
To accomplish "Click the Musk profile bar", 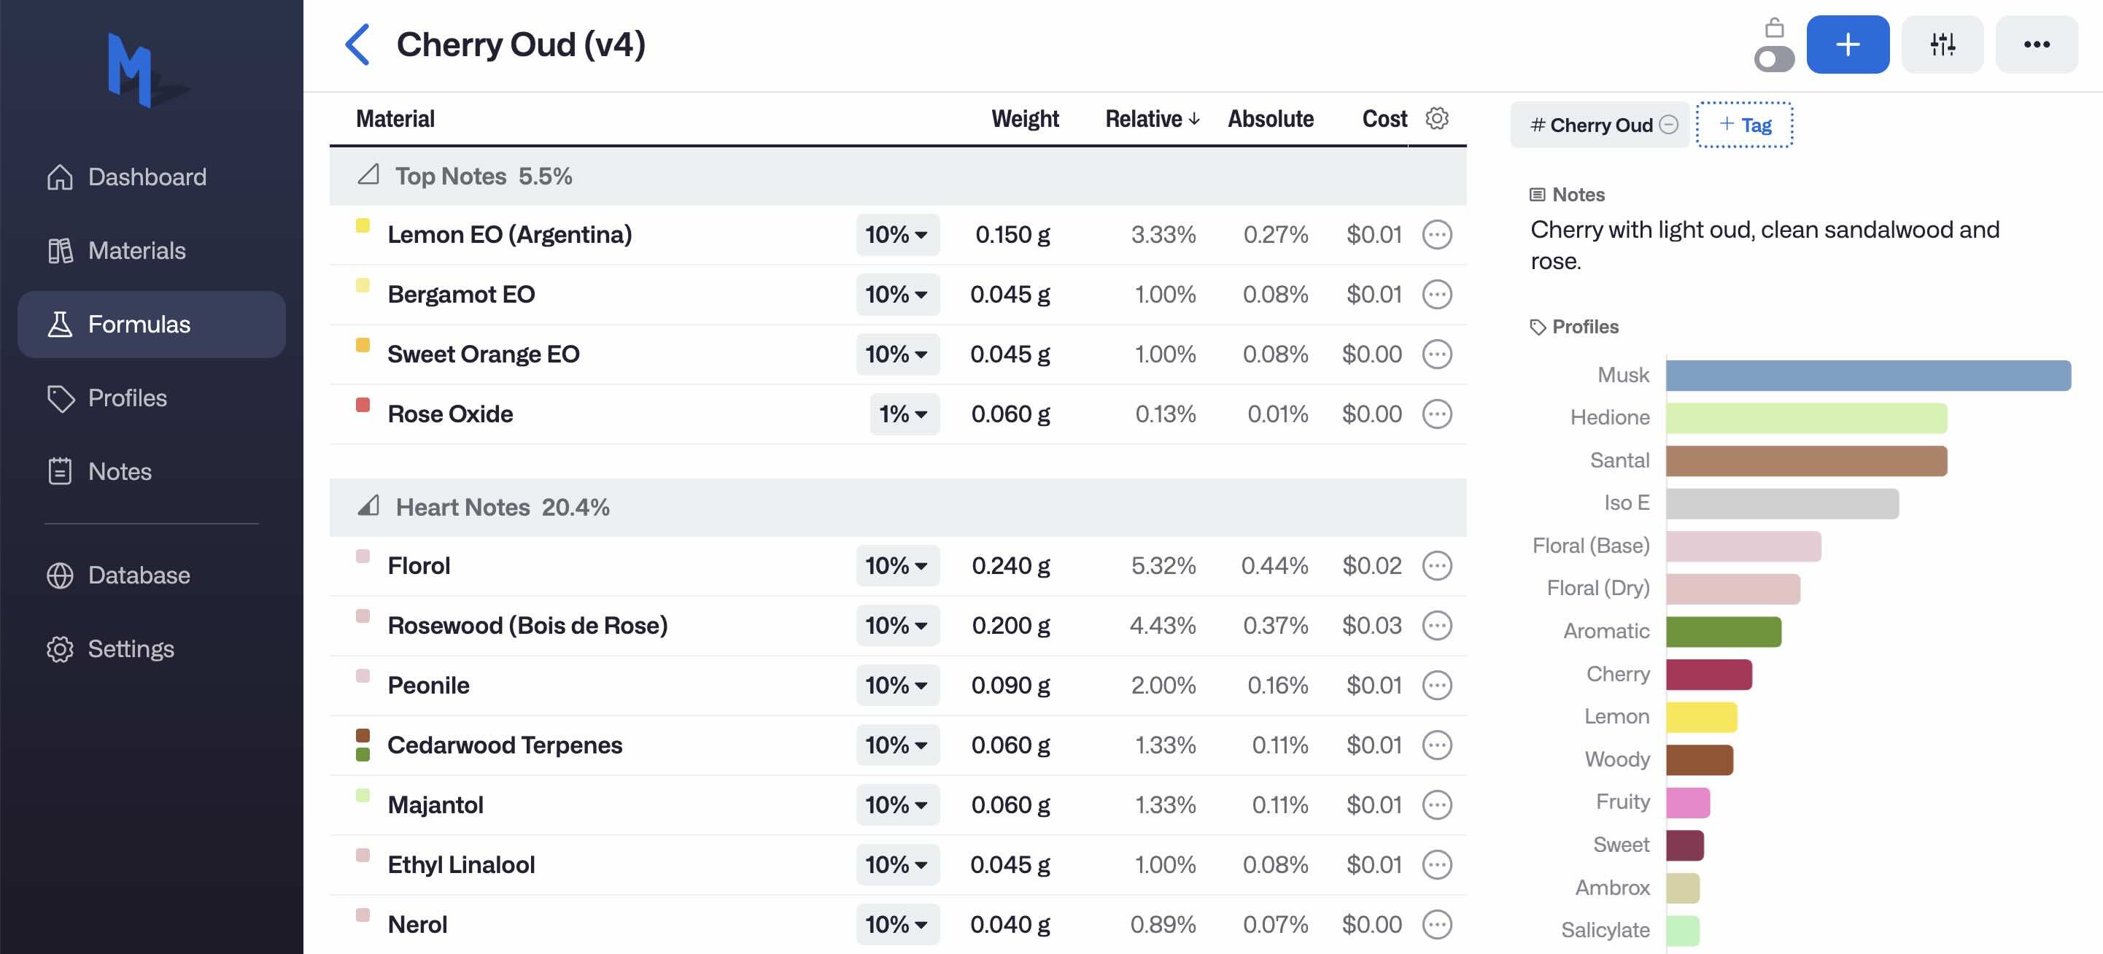I will click(x=1868, y=376).
